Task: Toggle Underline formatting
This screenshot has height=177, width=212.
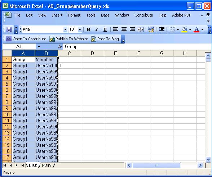Action: point(105,29)
